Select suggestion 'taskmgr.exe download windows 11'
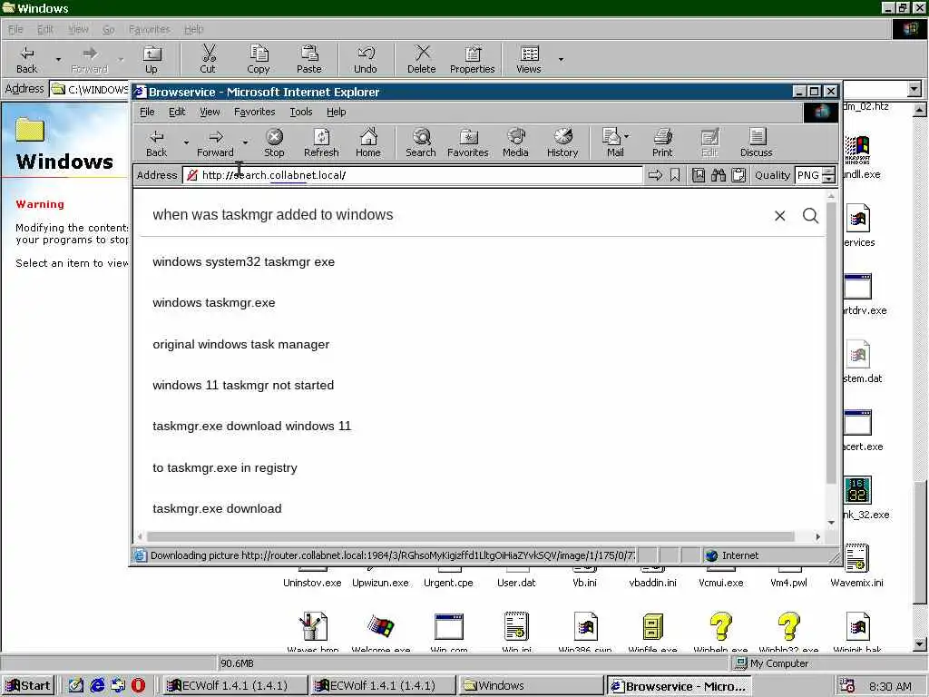Viewport: 929px width, 697px height. [252, 427]
